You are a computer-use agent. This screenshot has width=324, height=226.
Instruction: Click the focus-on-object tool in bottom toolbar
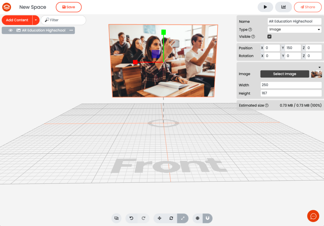coord(116,218)
